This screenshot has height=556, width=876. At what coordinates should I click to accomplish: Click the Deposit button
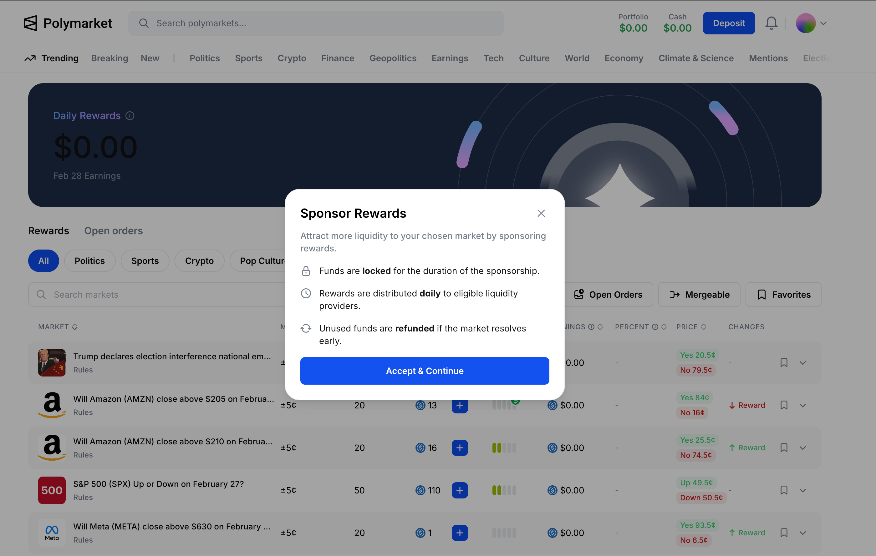point(728,23)
